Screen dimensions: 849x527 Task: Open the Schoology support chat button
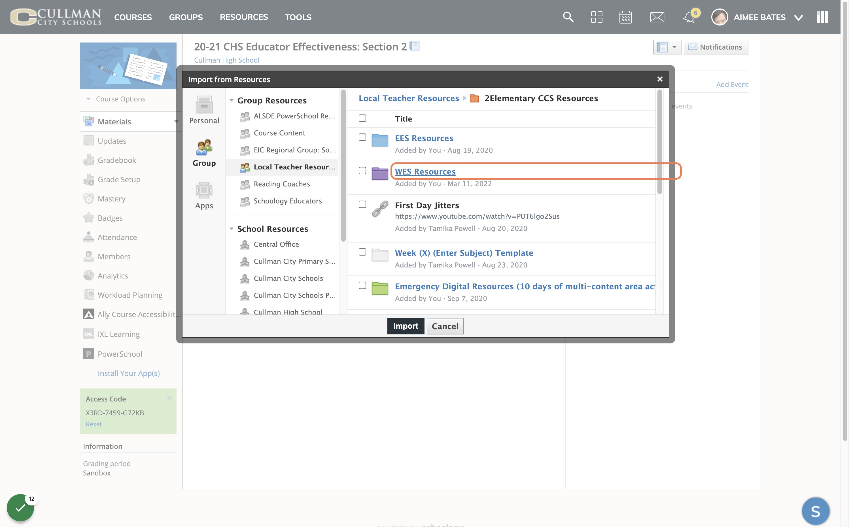tap(816, 511)
